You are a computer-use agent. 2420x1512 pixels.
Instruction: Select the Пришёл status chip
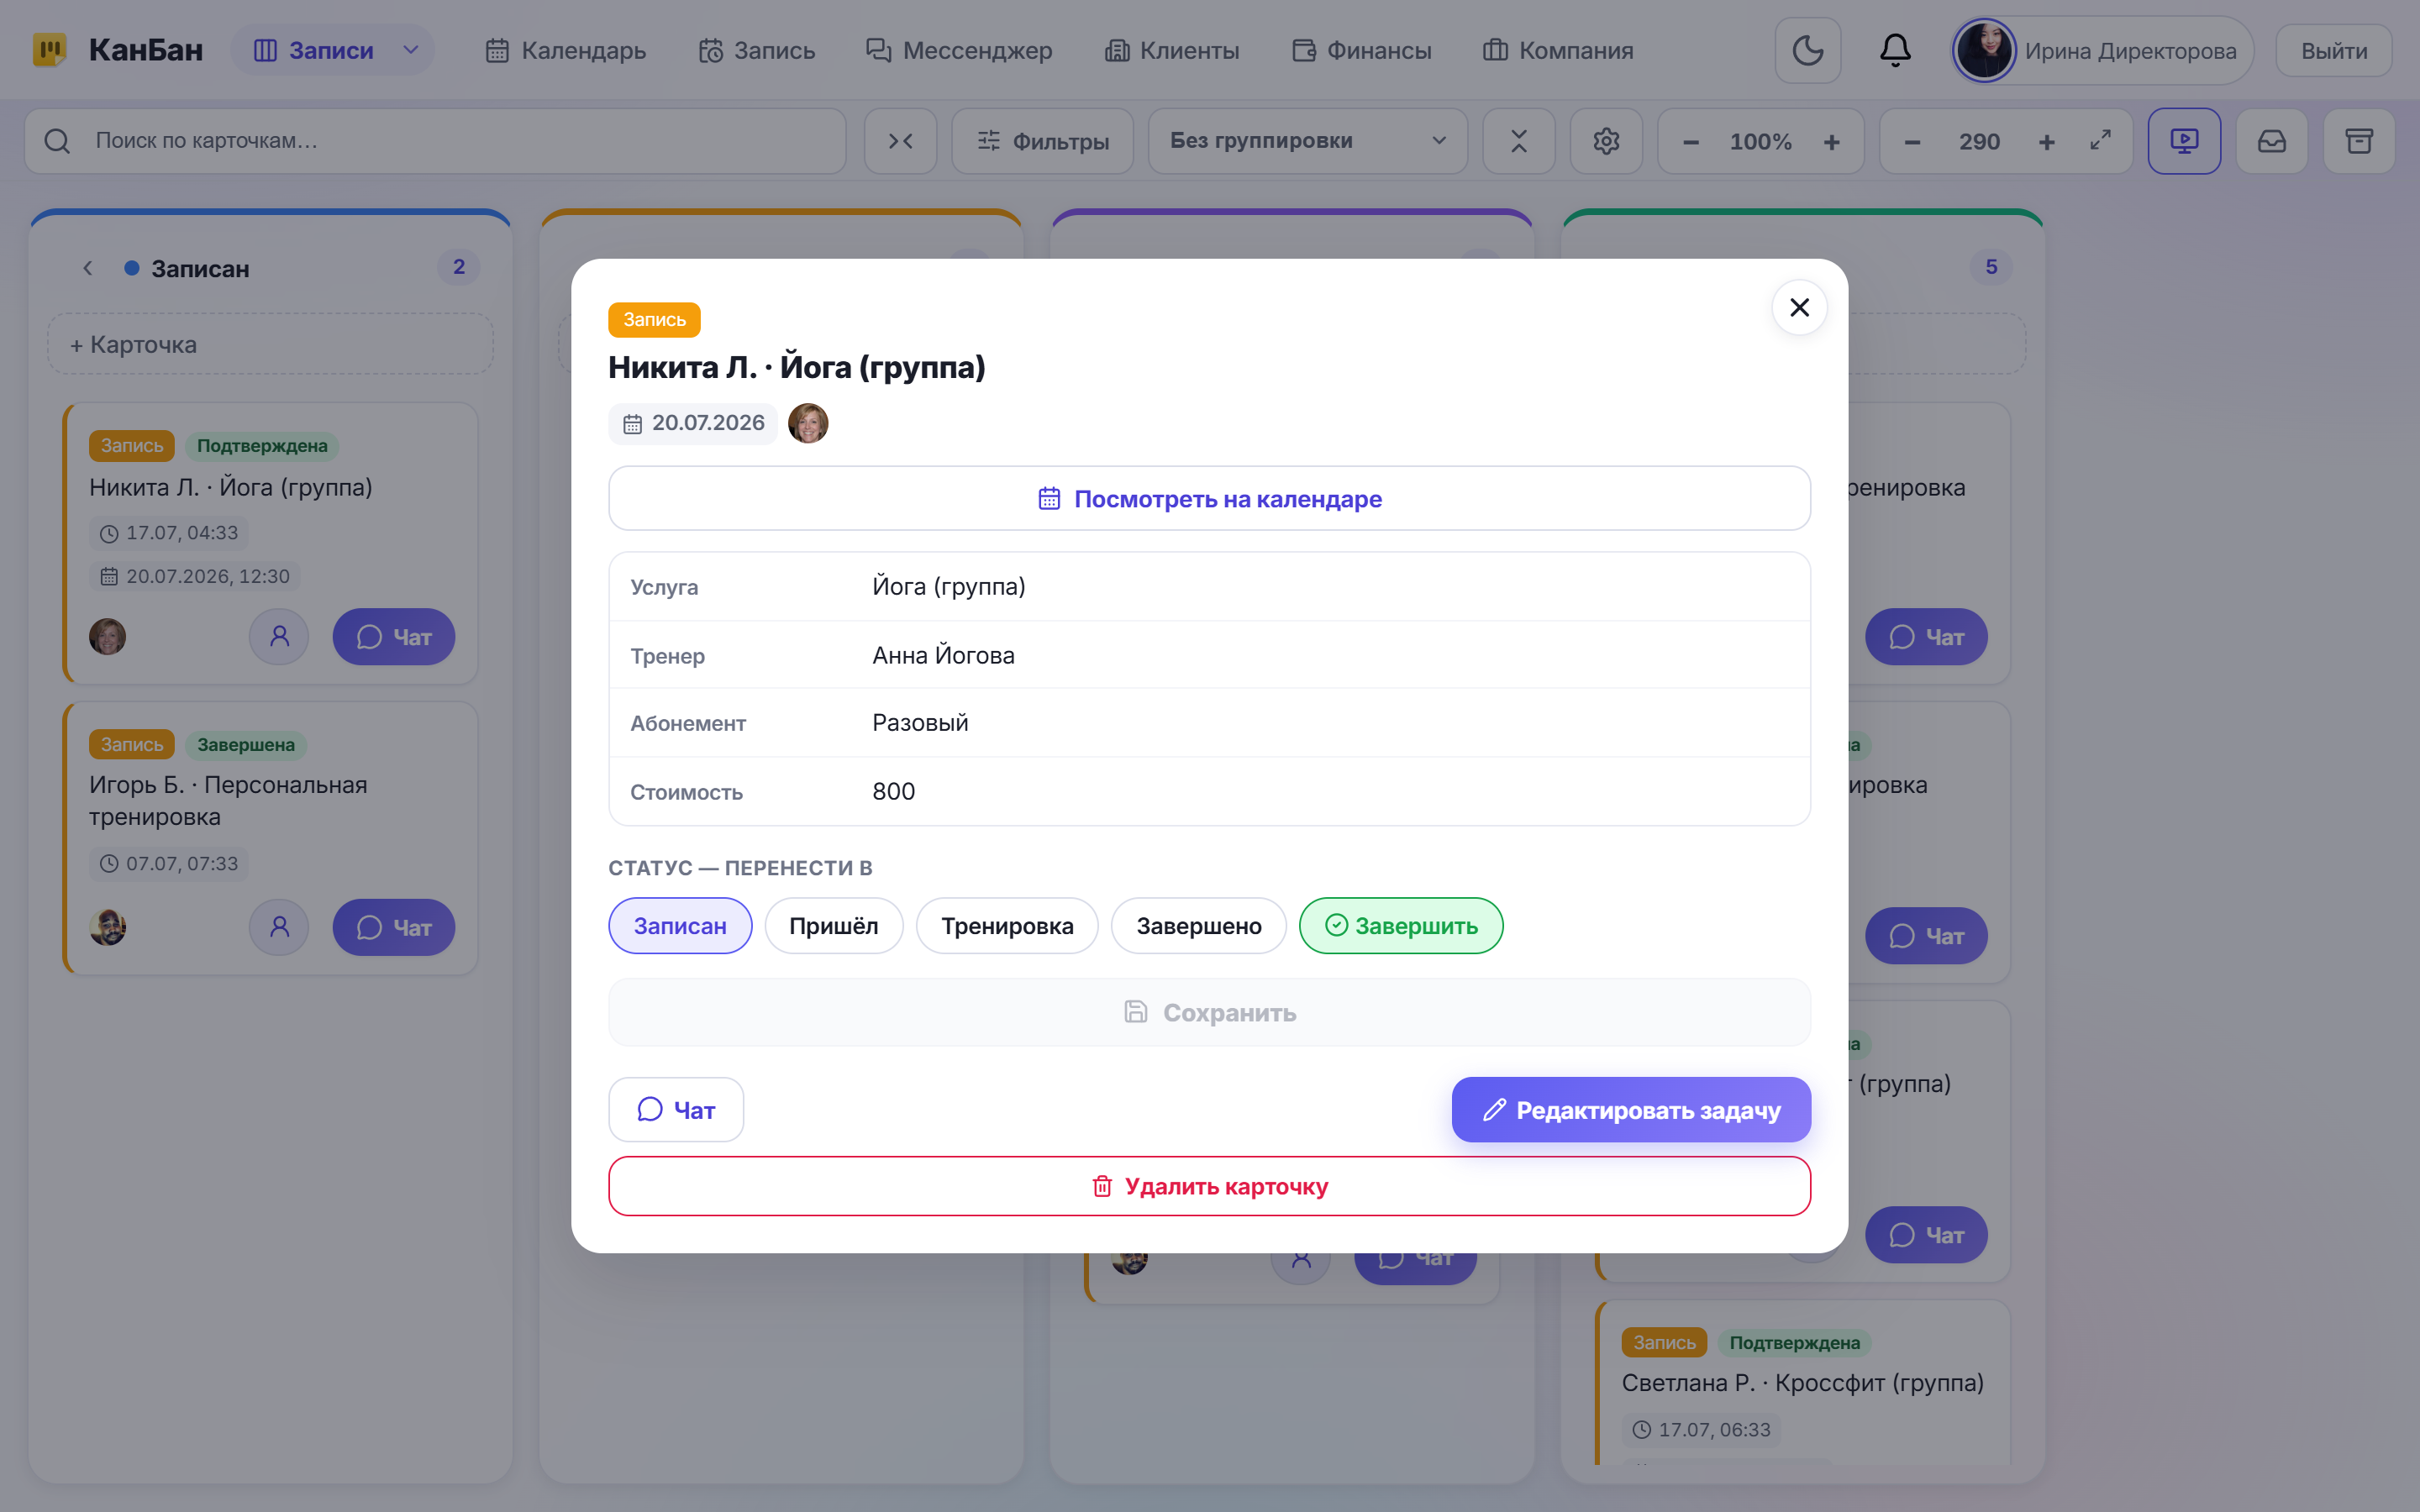coord(834,925)
